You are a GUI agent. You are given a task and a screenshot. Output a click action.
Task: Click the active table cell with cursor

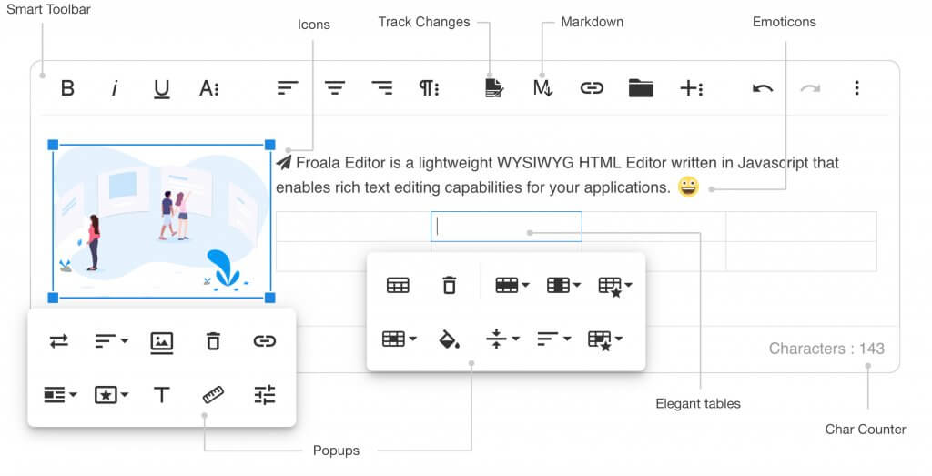[x=506, y=227]
